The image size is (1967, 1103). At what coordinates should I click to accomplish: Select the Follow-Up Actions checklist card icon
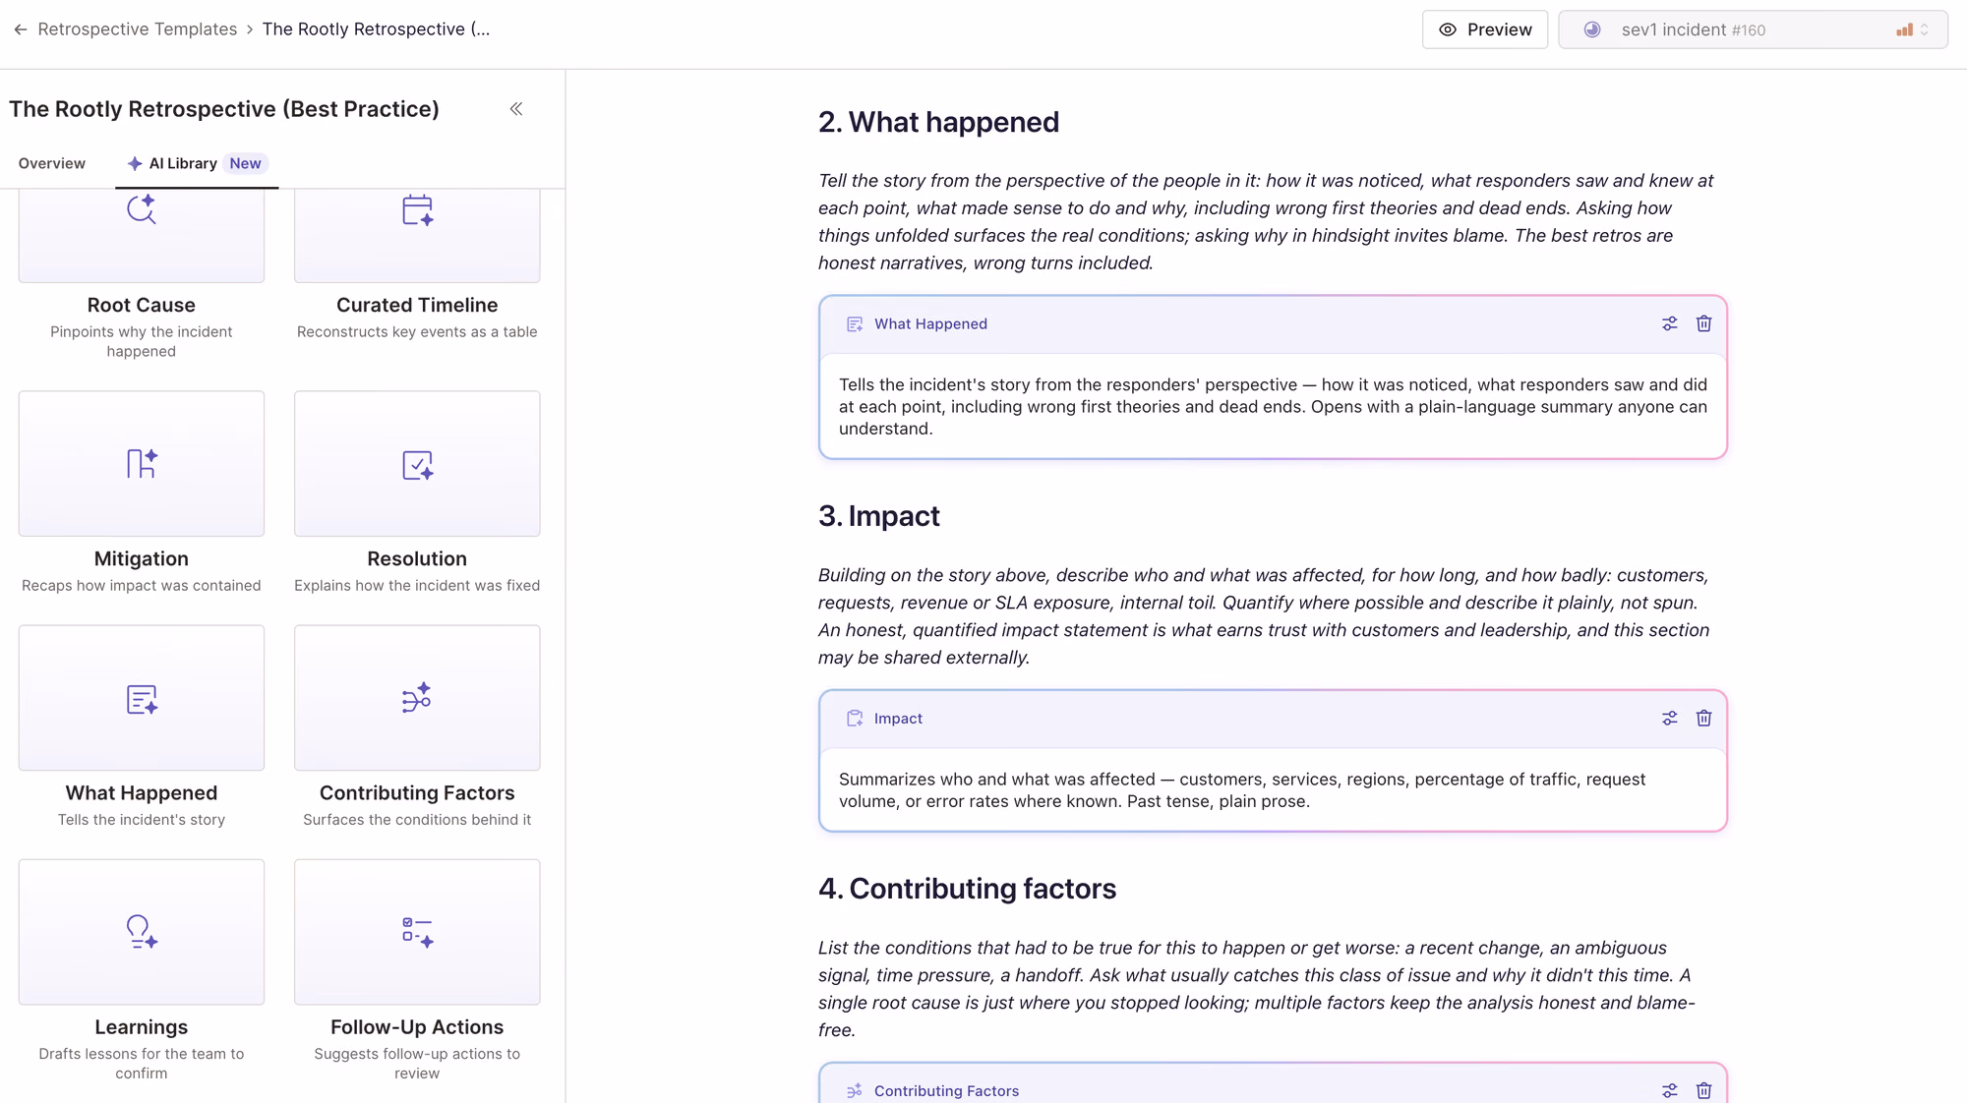click(x=417, y=932)
